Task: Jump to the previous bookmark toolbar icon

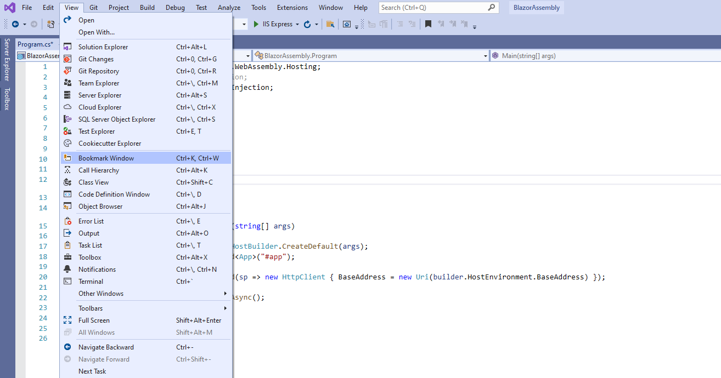Action: [441, 24]
